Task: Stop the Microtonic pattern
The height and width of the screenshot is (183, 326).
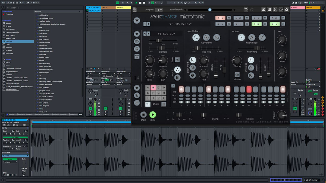Action: (x=143, y=115)
